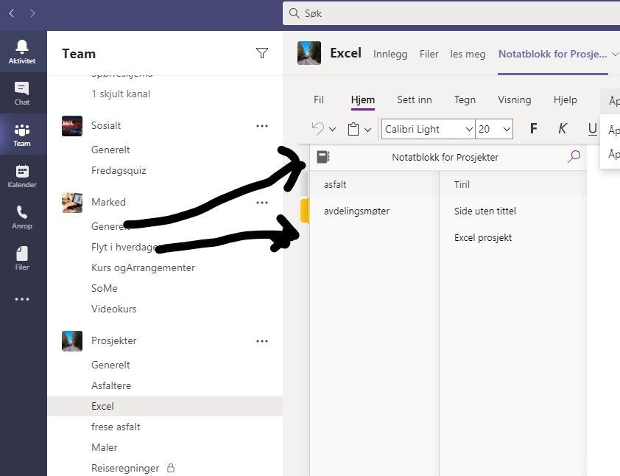Apply underline formatting
This screenshot has width=620, height=476.
click(x=592, y=128)
